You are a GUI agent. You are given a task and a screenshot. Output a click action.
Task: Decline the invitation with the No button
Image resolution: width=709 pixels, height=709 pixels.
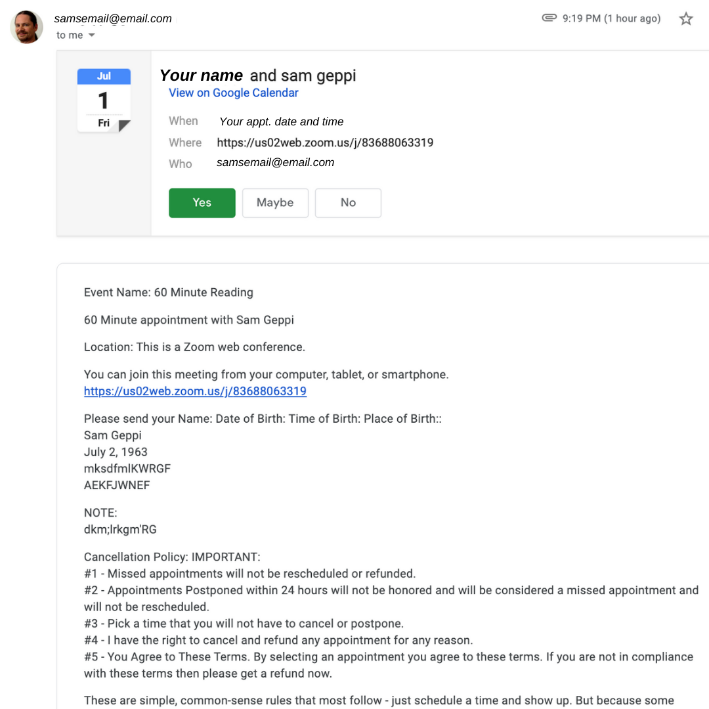click(348, 203)
